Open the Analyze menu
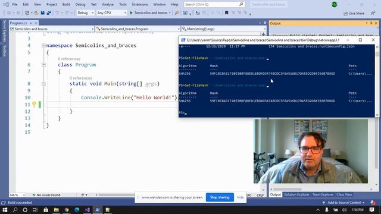This screenshot has width=381, height=214. [x=108, y=4]
